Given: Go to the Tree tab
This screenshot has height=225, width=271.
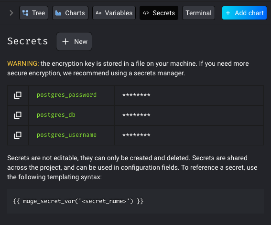Looking at the screenshot, I should point(34,13).
